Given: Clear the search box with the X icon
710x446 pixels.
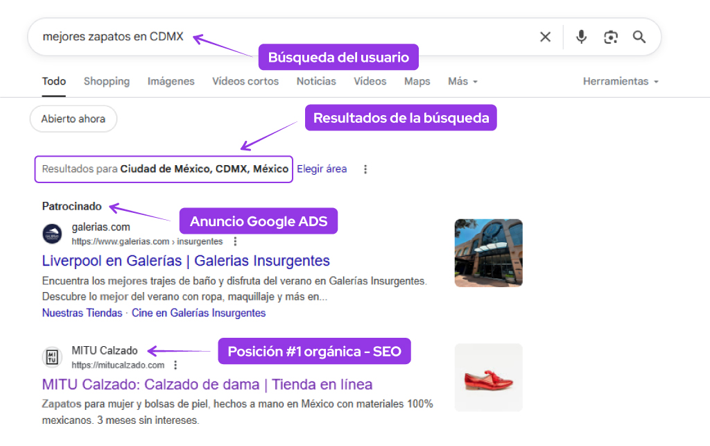Looking at the screenshot, I should [x=545, y=37].
